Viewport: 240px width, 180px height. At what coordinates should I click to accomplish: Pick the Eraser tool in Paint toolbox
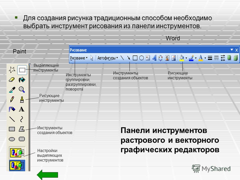(12, 80)
